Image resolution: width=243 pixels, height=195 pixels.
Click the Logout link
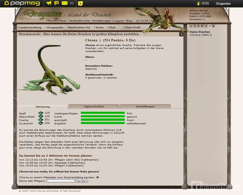coord(119,21)
